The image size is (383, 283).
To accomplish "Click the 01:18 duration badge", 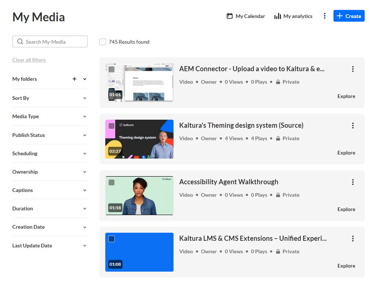I will click(x=115, y=208).
